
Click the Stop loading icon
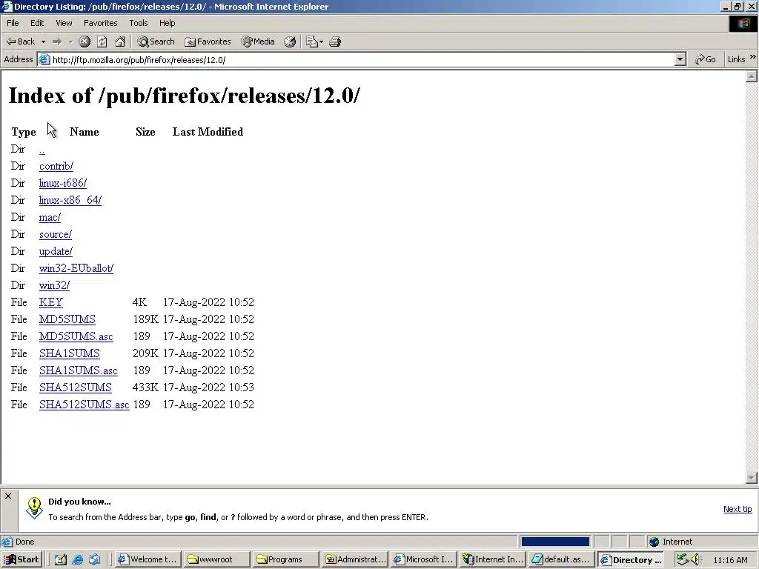click(x=84, y=41)
